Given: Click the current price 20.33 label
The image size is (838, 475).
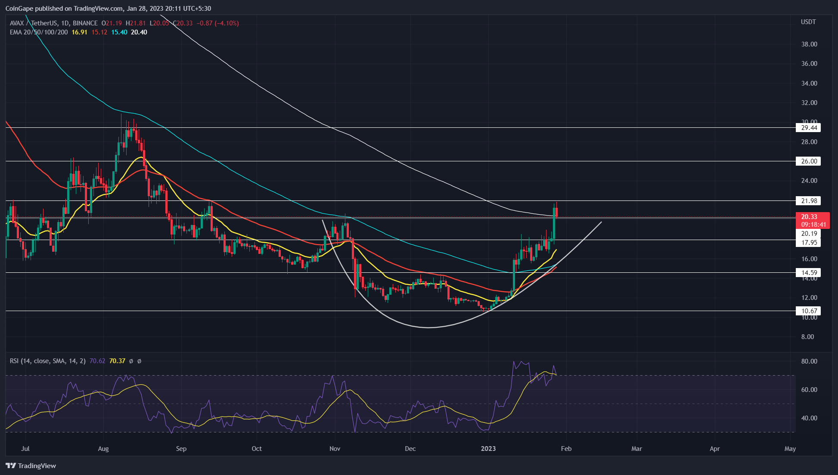Looking at the screenshot, I should point(809,217).
